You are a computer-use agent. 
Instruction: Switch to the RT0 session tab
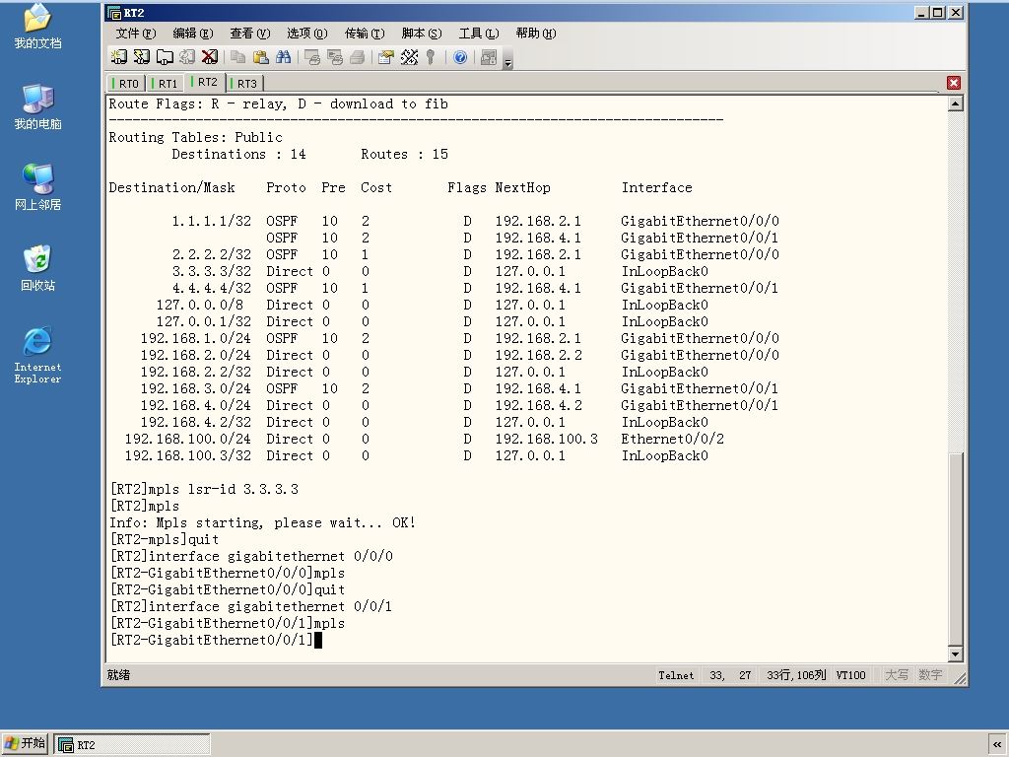point(125,84)
